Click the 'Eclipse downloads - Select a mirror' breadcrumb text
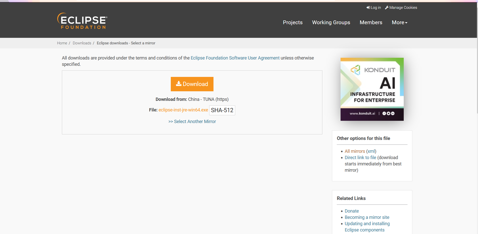The height and width of the screenshot is (234, 478). pyautogui.click(x=126, y=43)
